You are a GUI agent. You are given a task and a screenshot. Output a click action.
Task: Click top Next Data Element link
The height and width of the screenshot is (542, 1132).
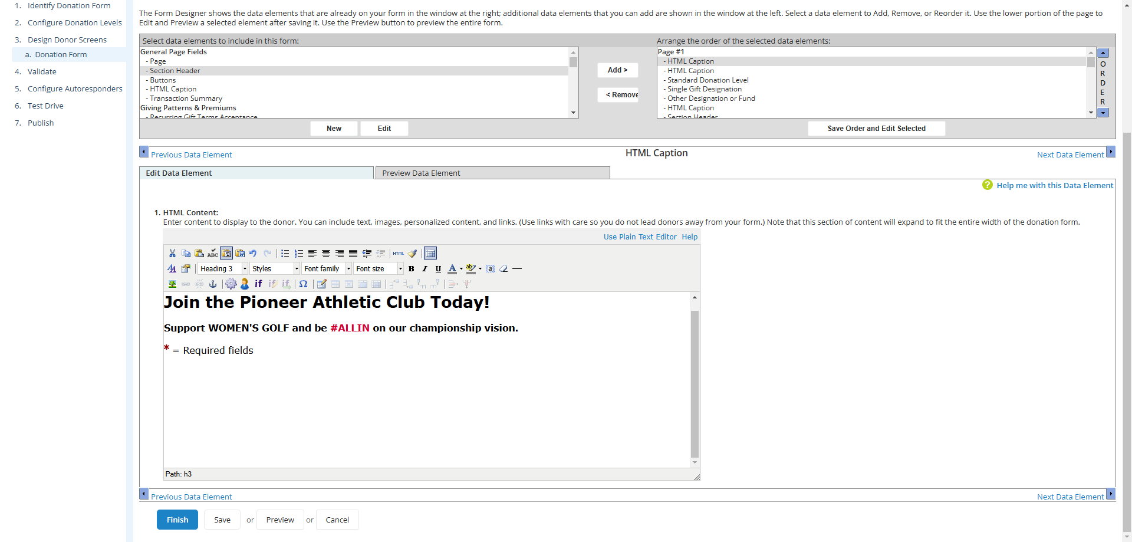1070,155
